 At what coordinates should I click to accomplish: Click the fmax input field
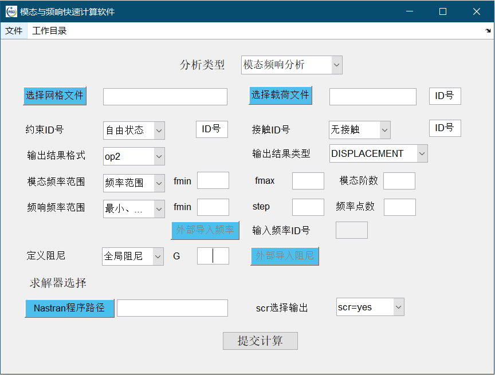click(308, 181)
